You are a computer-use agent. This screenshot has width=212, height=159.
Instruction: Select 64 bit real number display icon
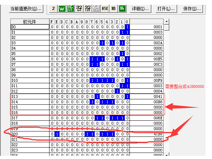[96, 9]
